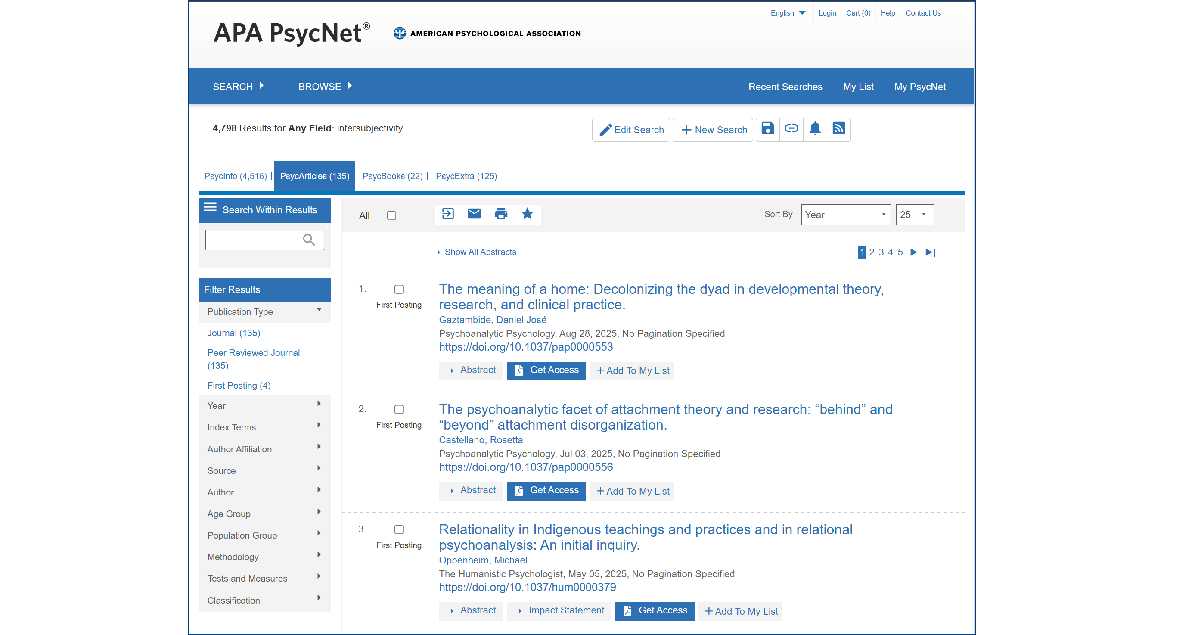Open Recent Searches
The width and height of the screenshot is (1195, 635).
point(785,86)
